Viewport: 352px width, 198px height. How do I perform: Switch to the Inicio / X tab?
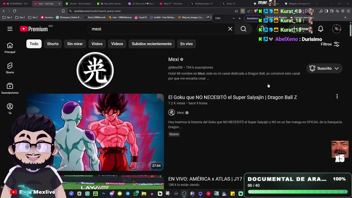click(x=235, y=4)
